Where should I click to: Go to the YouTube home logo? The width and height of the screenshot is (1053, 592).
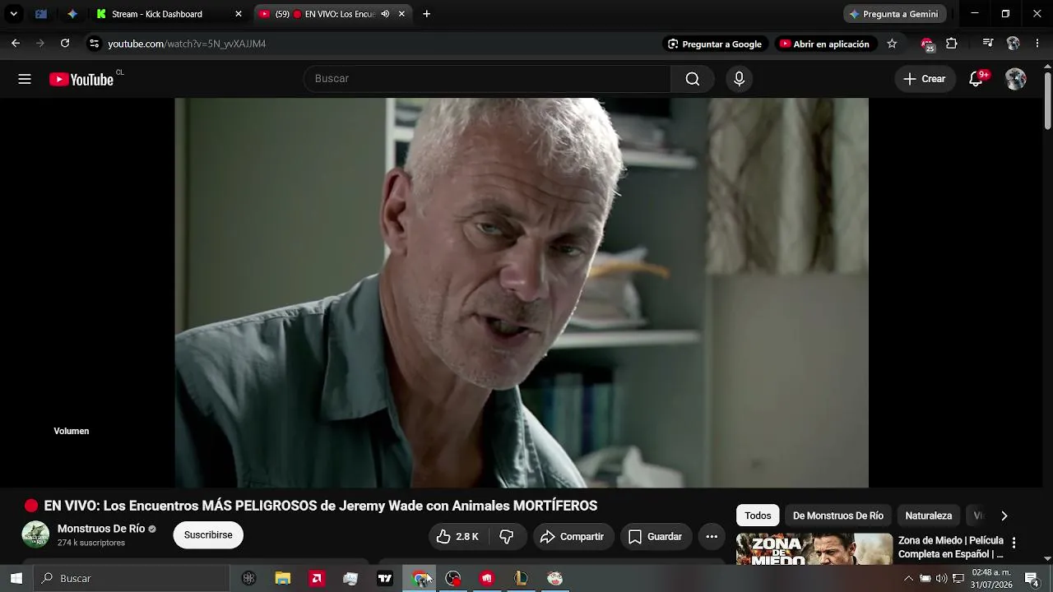(81, 79)
